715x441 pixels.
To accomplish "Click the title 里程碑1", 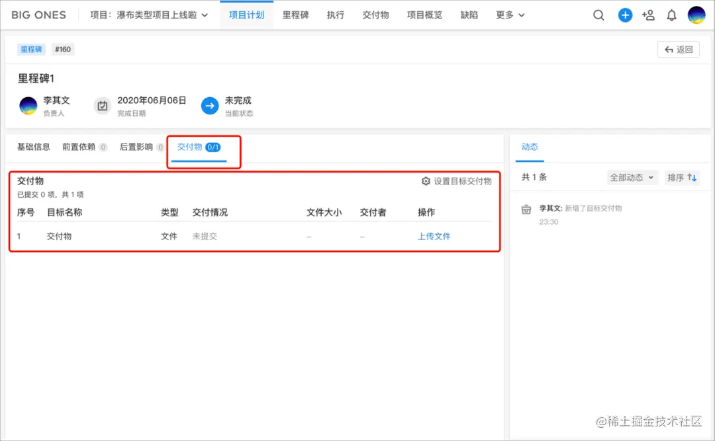I will coord(36,79).
